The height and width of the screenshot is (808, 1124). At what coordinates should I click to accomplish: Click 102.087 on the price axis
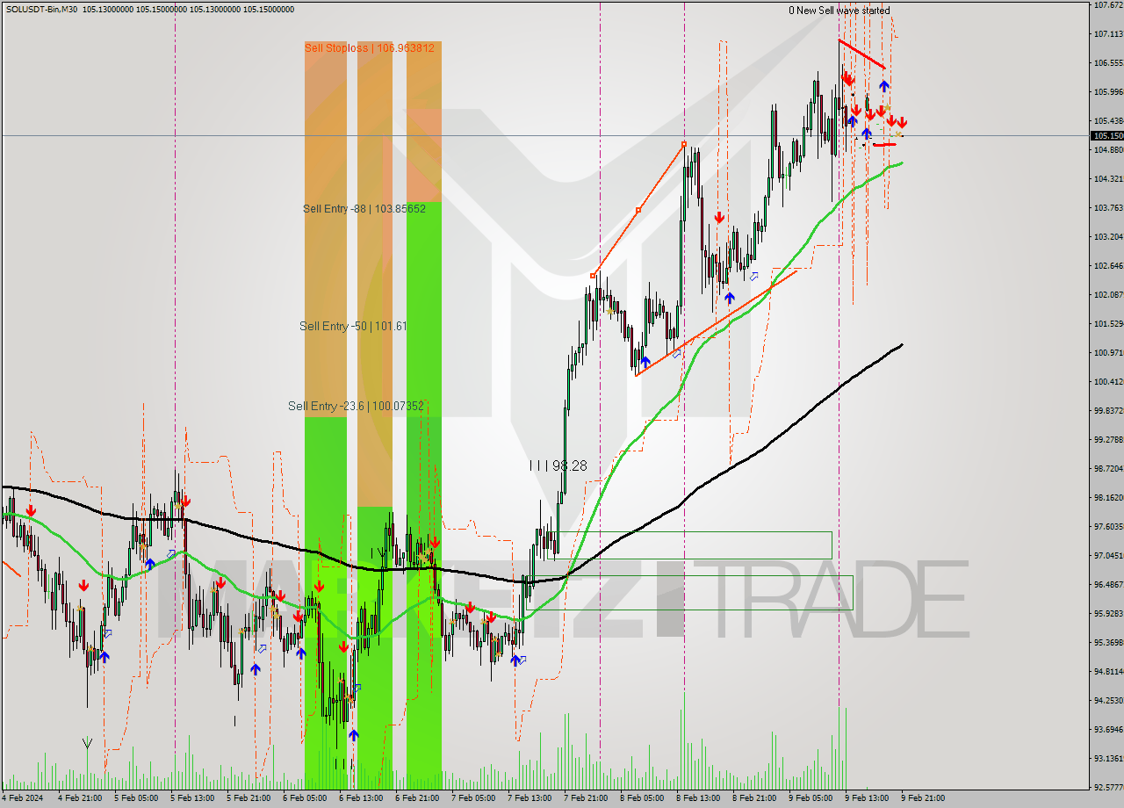click(1107, 294)
